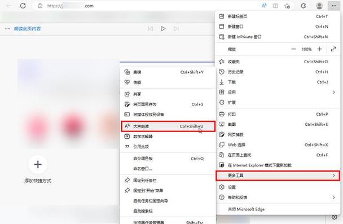Play read aloud of the page

(x=163, y=29)
